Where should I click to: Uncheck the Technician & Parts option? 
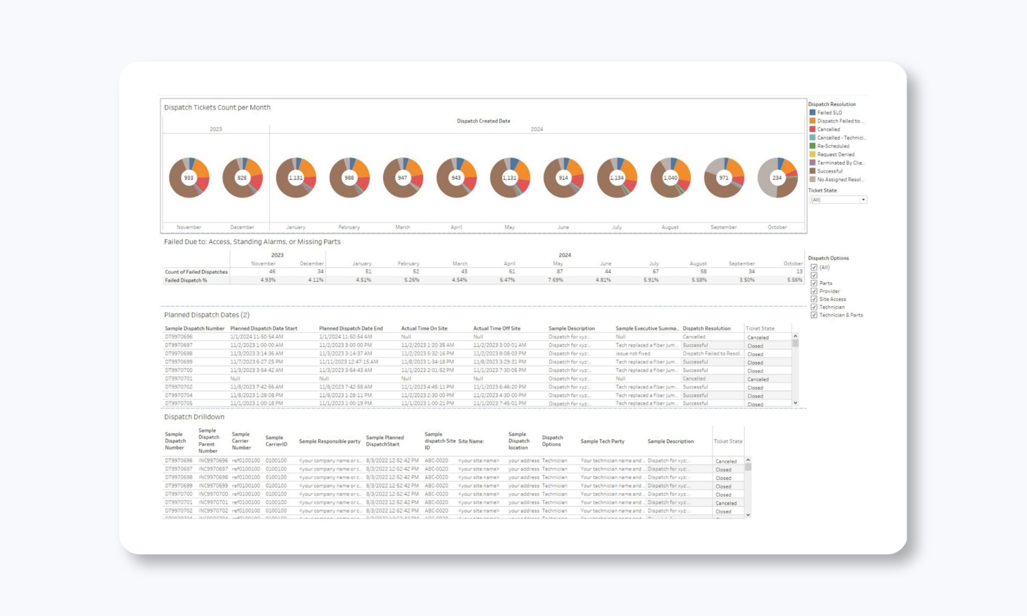(814, 315)
